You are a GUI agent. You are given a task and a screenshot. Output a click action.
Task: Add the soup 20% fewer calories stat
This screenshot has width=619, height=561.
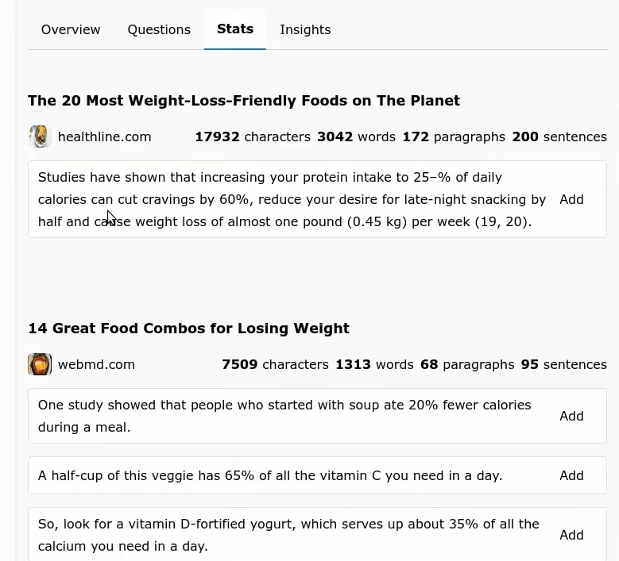(571, 416)
